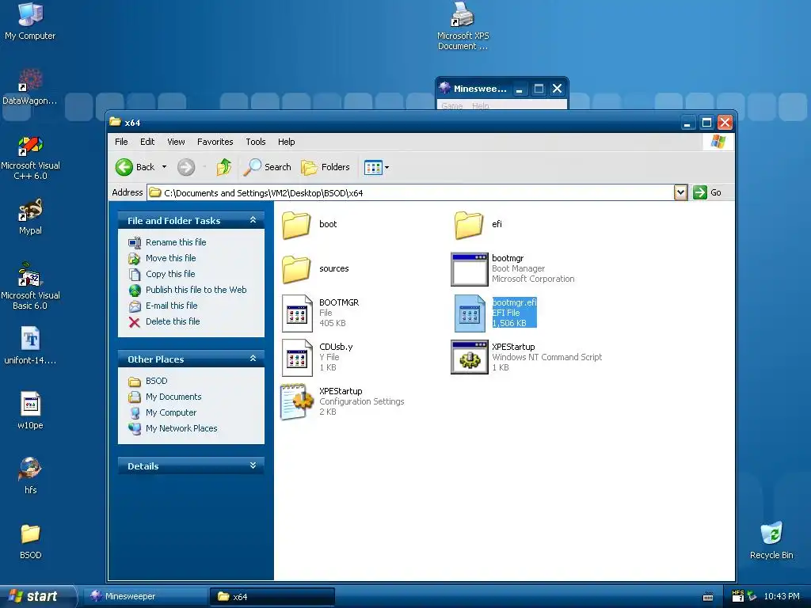The image size is (811, 608).
Task: Open the Edit menu
Action: [x=147, y=142]
